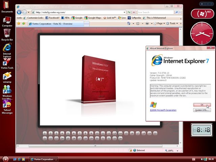This screenshot has height=162, width=216.
Task: Click the analog clock sidebar gadget
Action: 202,33
